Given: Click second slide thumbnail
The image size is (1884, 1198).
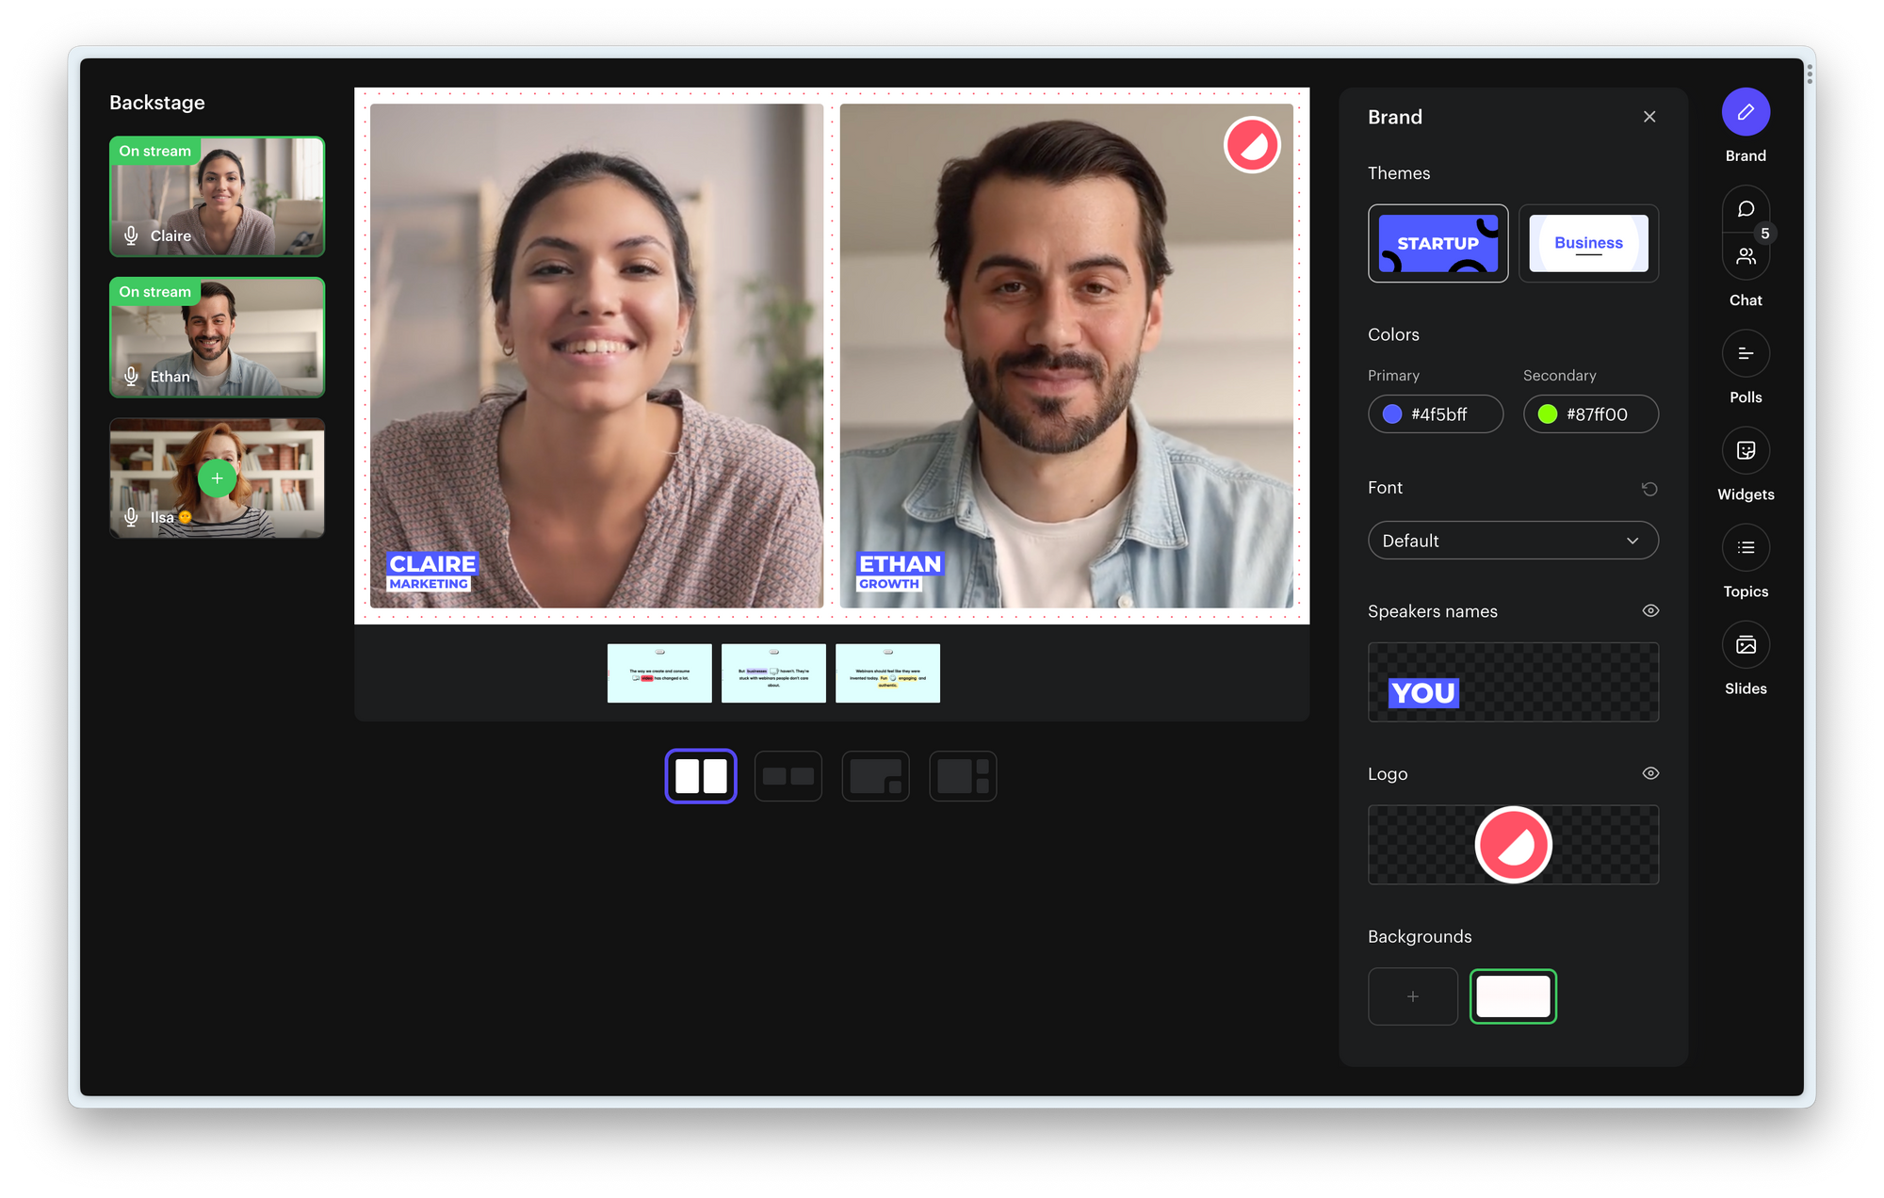Looking at the screenshot, I should [773, 671].
